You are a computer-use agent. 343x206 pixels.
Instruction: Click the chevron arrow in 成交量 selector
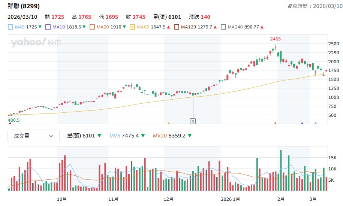(51, 136)
